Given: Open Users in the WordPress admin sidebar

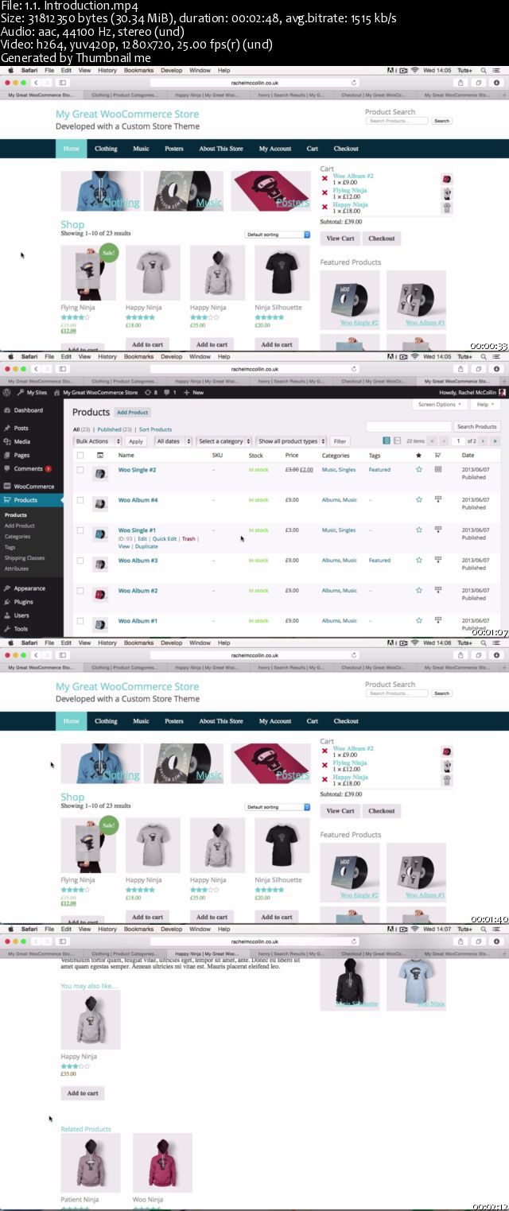Looking at the screenshot, I should (21, 615).
